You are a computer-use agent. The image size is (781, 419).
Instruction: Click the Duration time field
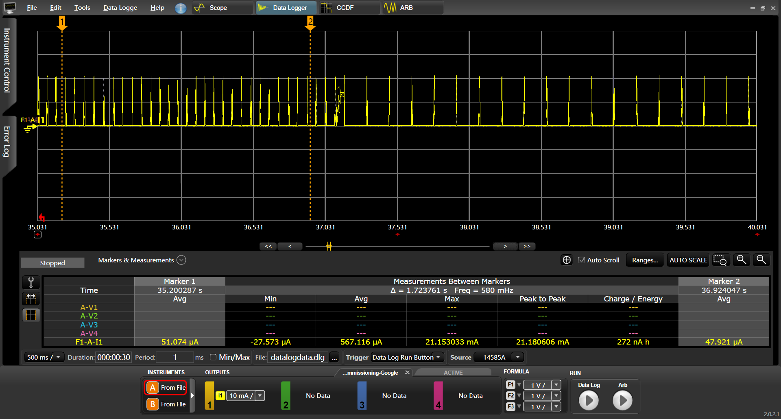click(x=113, y=357)
